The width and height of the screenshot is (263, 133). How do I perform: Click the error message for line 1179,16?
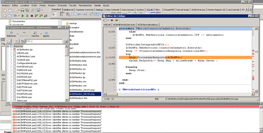57,114
